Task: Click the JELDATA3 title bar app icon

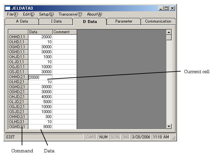Action: tap(8, 8)
